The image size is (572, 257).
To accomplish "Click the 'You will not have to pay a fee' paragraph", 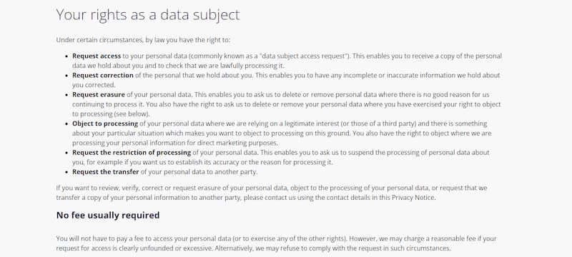I will [277, 243].
